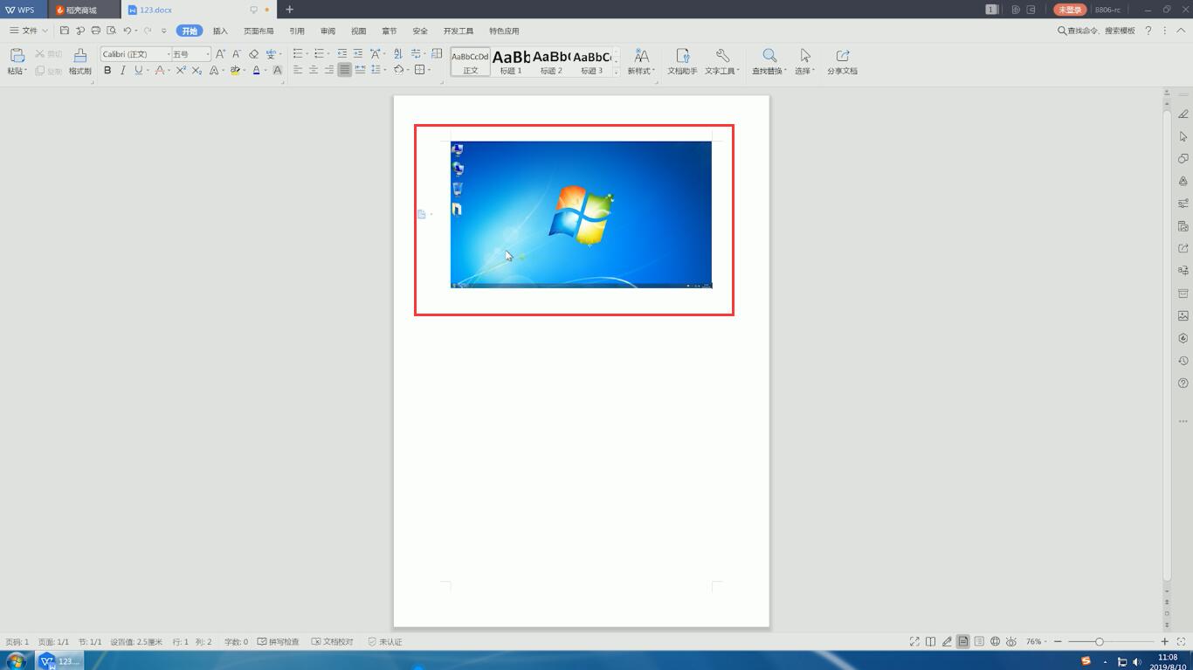Apply Subscript formatting

[197, 71]
